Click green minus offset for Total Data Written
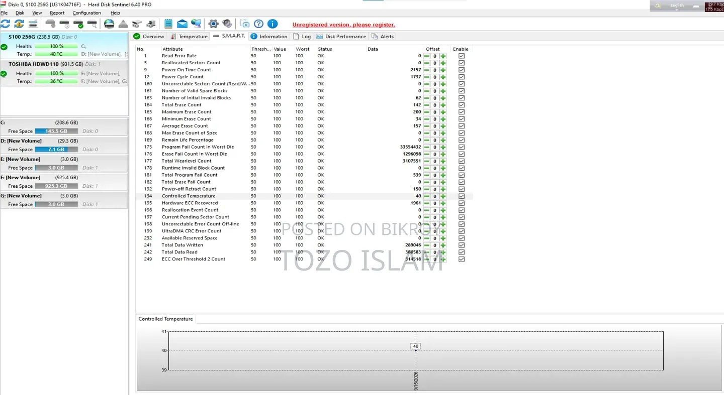This screenshot has height=395, width=724. coord(426,245)
